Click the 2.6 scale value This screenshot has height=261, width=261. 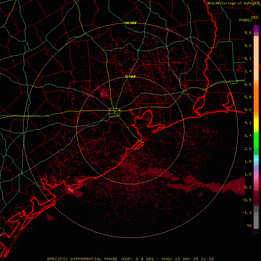(x=248, y=149)
